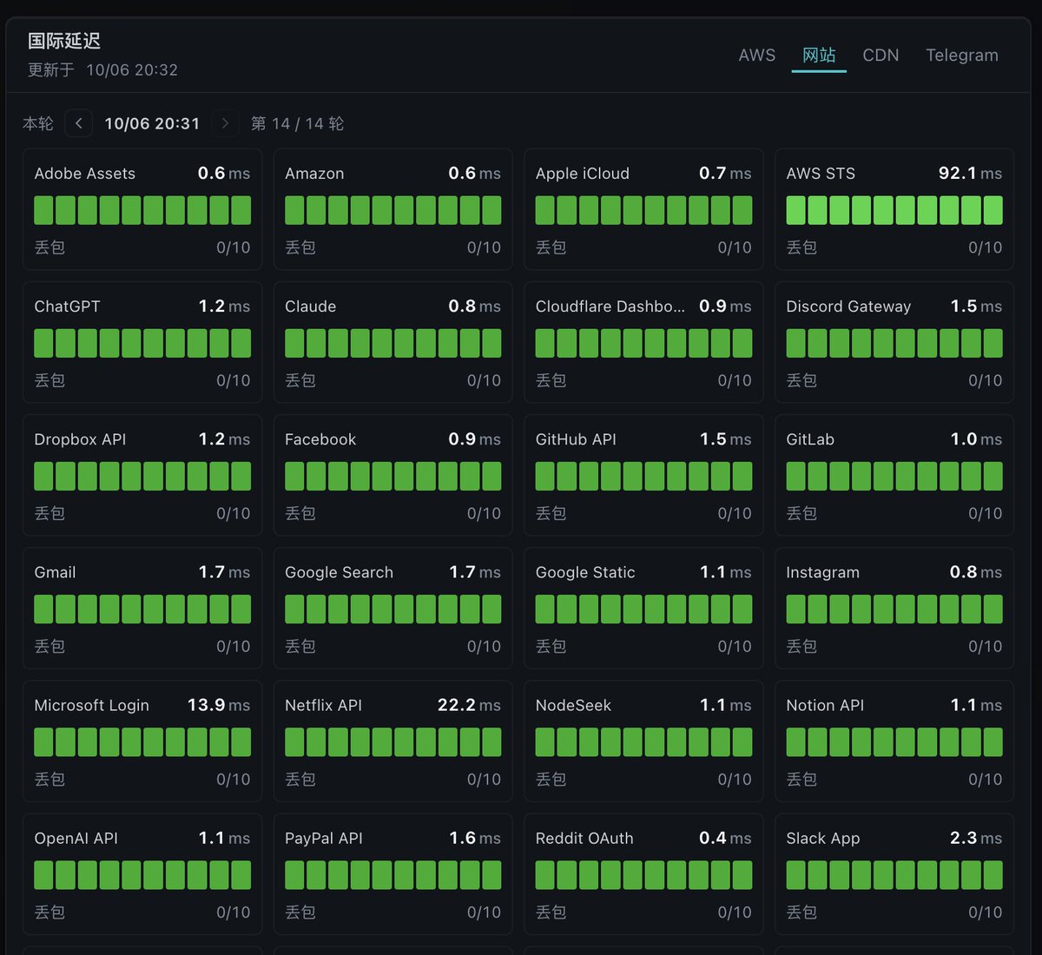Click the first ping bar in Netflix API
The height and width of the screenshot is (955, 1042).
(294, 741)
